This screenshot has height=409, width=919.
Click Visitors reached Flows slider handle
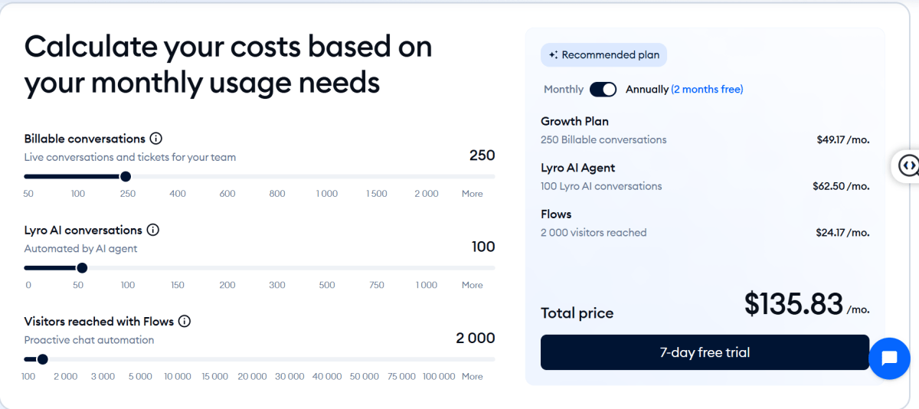(43, 358)
